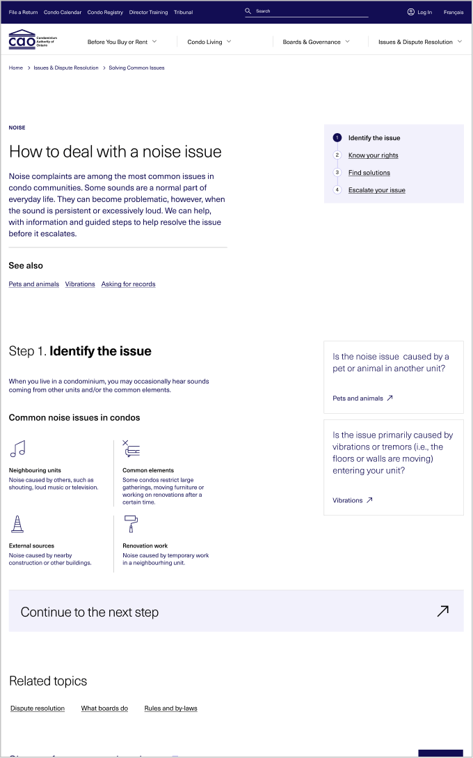473x758 pixels.
Task: Click the traffic cone External sources icon
Action: [17, 524]
